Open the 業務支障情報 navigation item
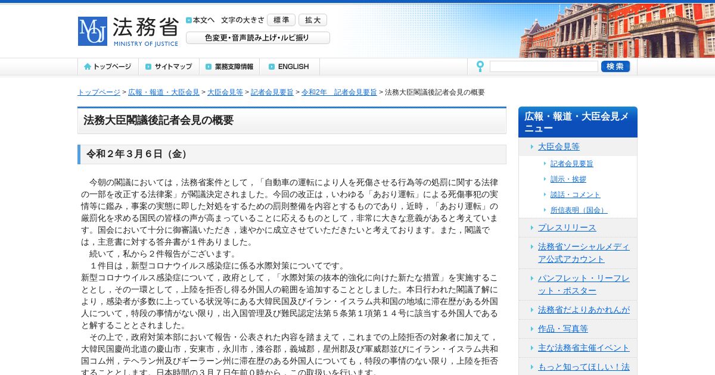Viewport: 715px width, 375px height. (229, 67)
